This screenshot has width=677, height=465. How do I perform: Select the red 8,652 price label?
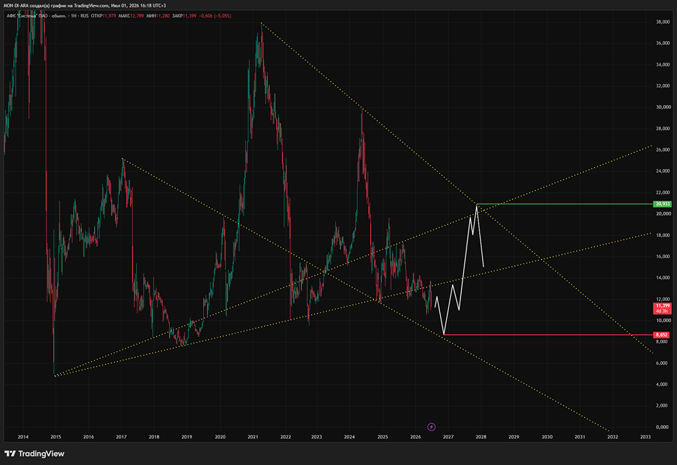(x=661, y=334)
